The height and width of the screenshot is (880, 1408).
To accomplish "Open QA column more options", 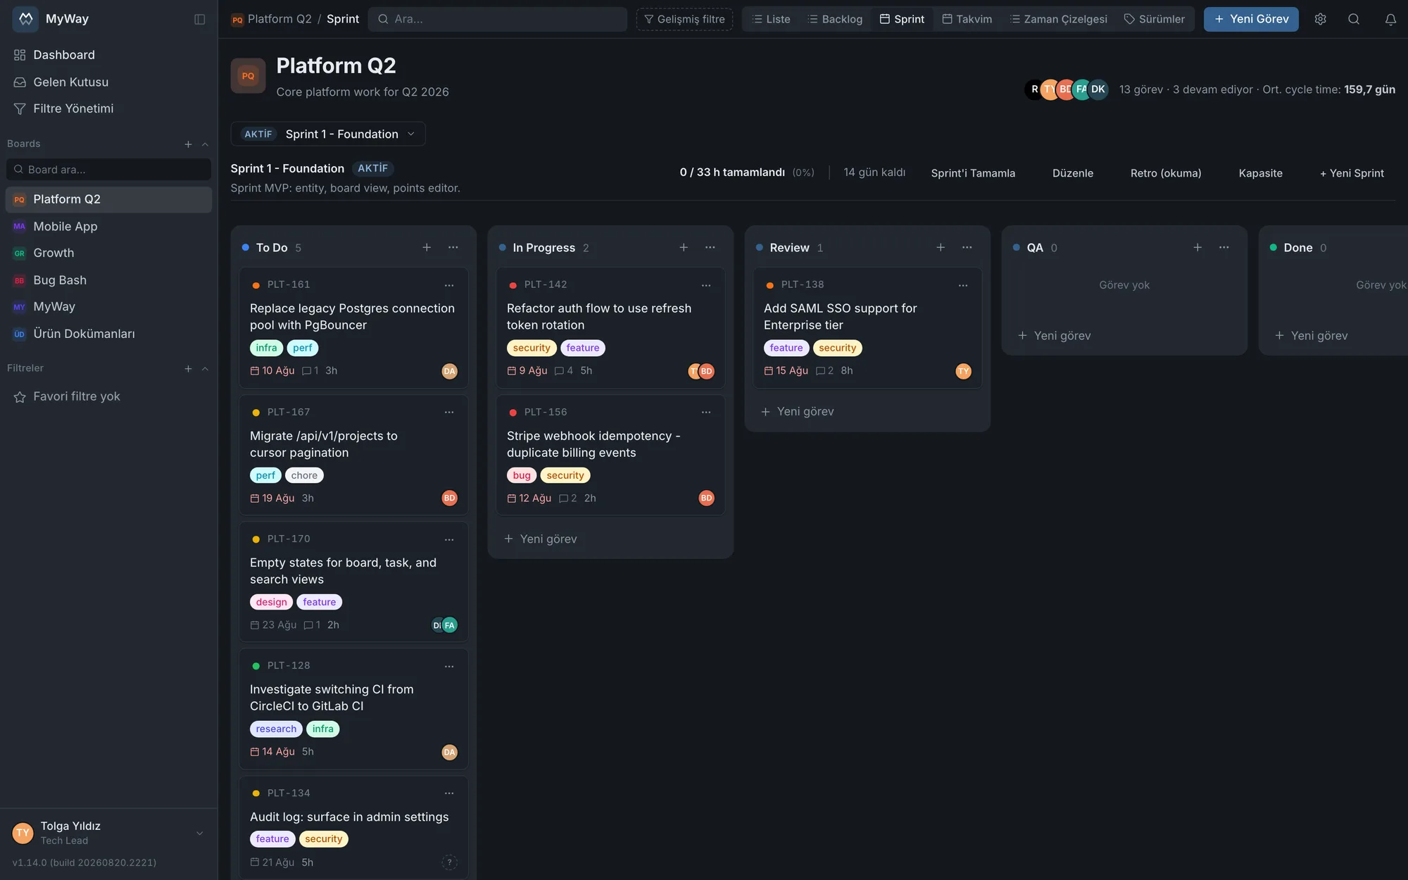I will [1224, 247].
